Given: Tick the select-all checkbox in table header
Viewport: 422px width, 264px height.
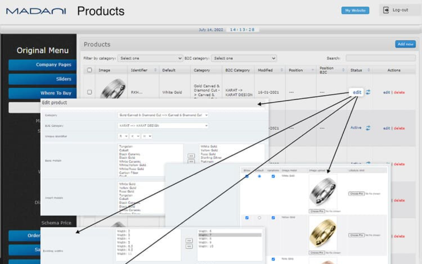Looking at the screenshot, I should 90,70.
